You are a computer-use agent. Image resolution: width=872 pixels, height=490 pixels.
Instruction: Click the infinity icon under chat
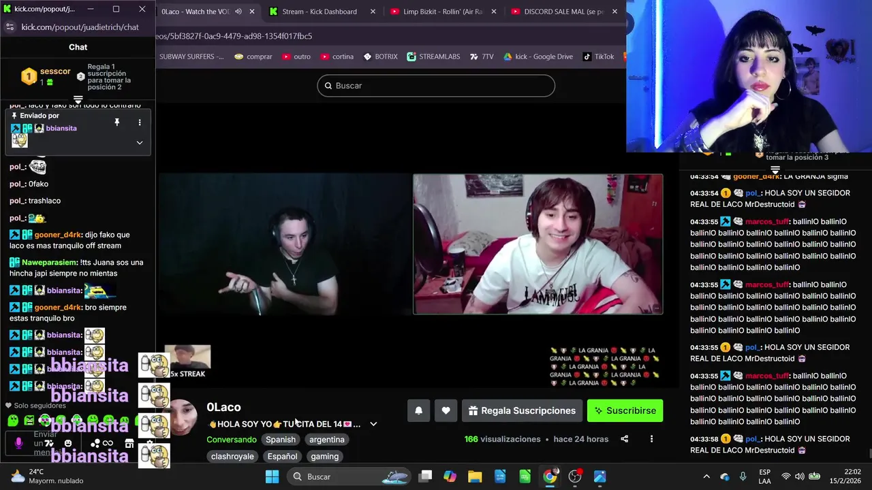[x=108, y=443]
